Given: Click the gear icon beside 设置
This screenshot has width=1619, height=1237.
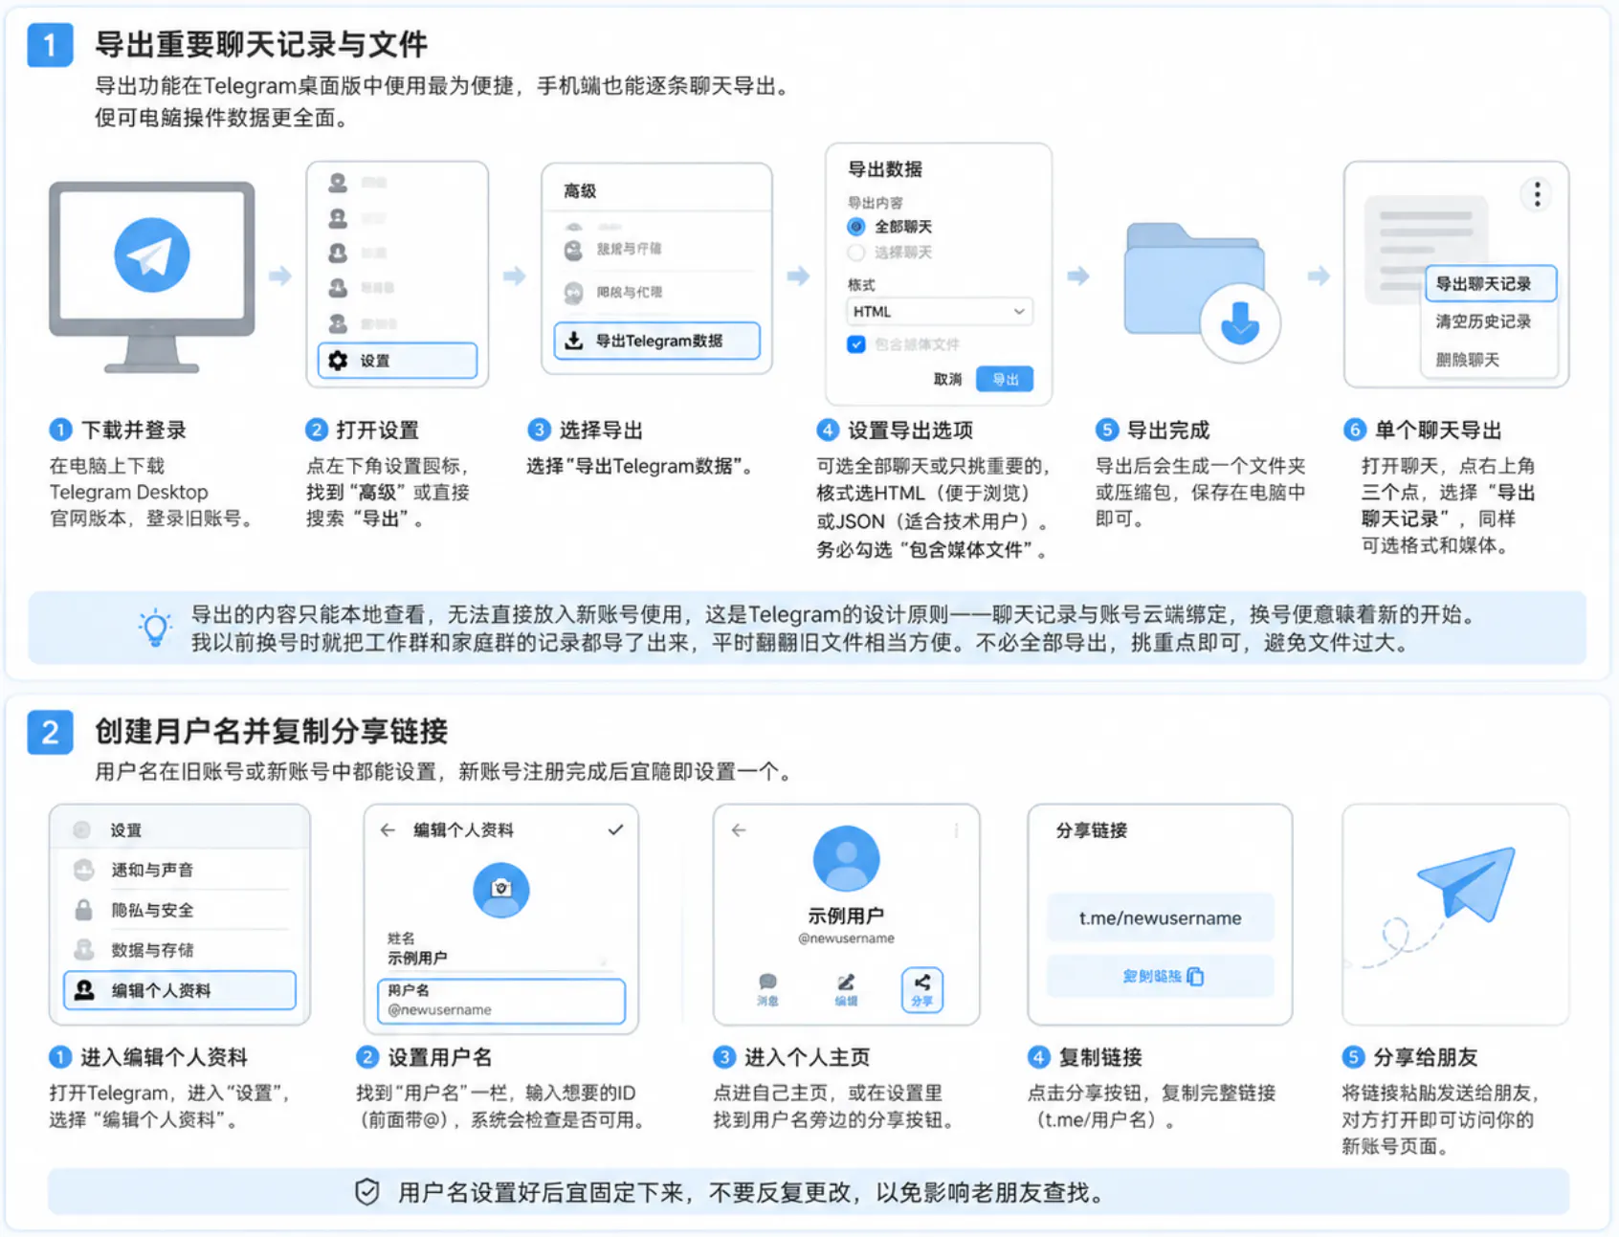Looking at the screenshot, I should pos(338,361).
